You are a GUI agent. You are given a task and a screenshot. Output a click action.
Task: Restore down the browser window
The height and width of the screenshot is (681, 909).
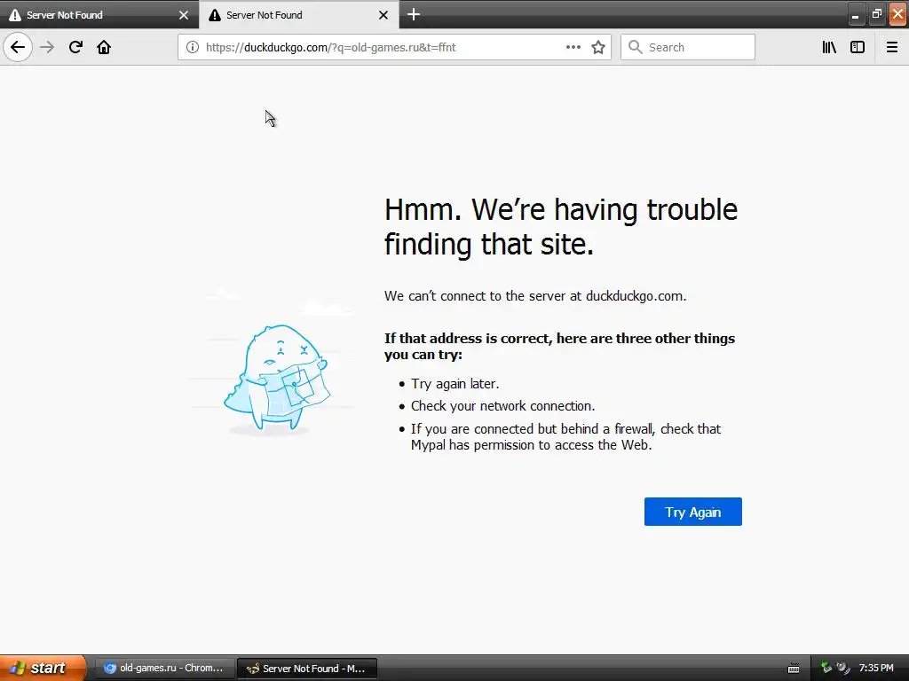tap(876, 14)
